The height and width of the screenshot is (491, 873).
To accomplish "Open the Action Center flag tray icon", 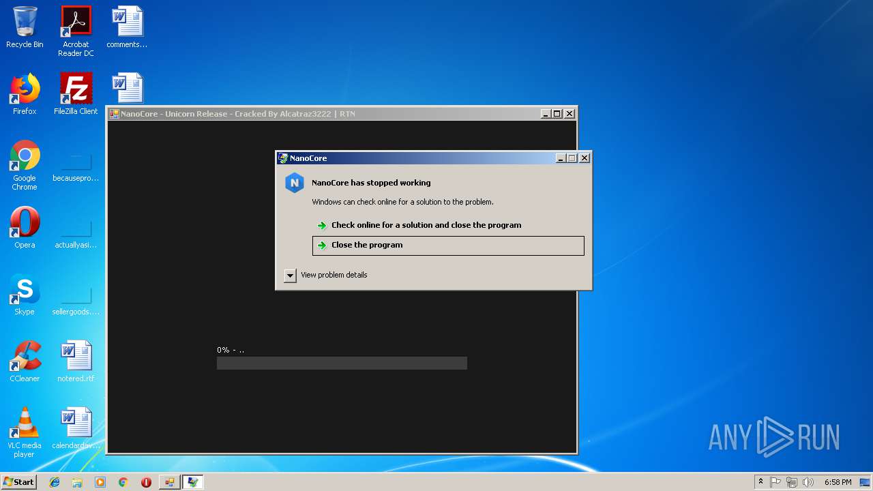I will tap(775, 482).
